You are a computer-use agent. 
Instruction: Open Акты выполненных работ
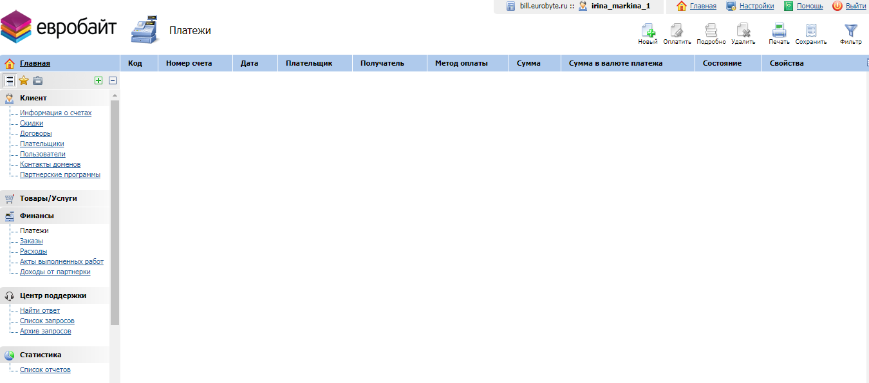pyautogui.click(x=62, y=261)
